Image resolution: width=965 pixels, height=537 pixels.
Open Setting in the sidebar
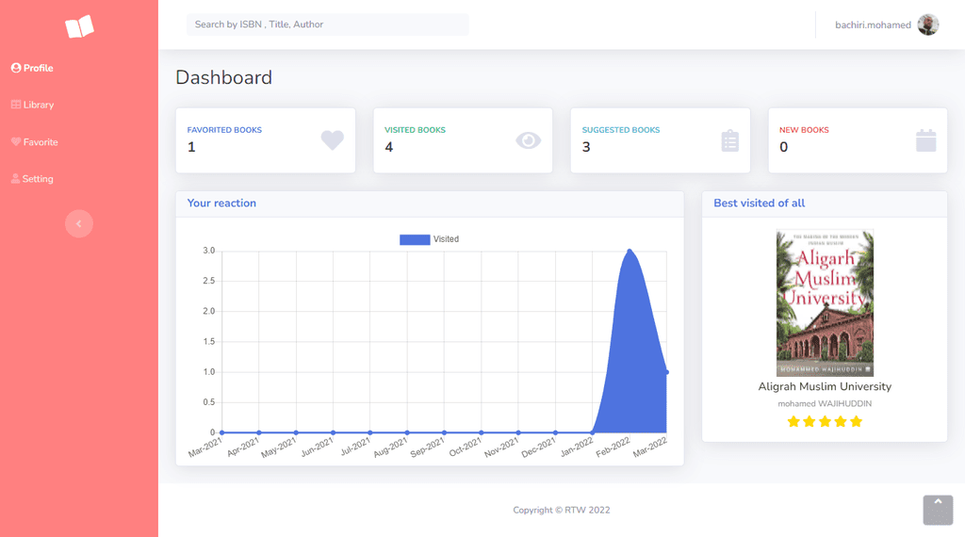[32, 179]
